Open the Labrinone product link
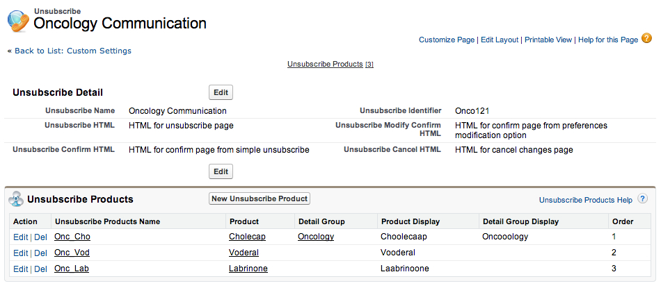 (x=248, y=269)
